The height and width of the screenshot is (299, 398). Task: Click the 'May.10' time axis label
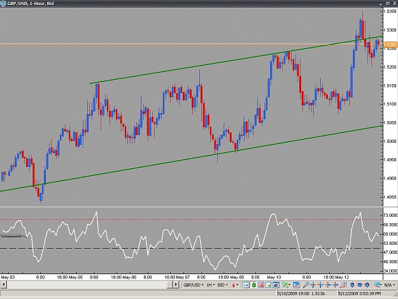click(x=274, y=277)
